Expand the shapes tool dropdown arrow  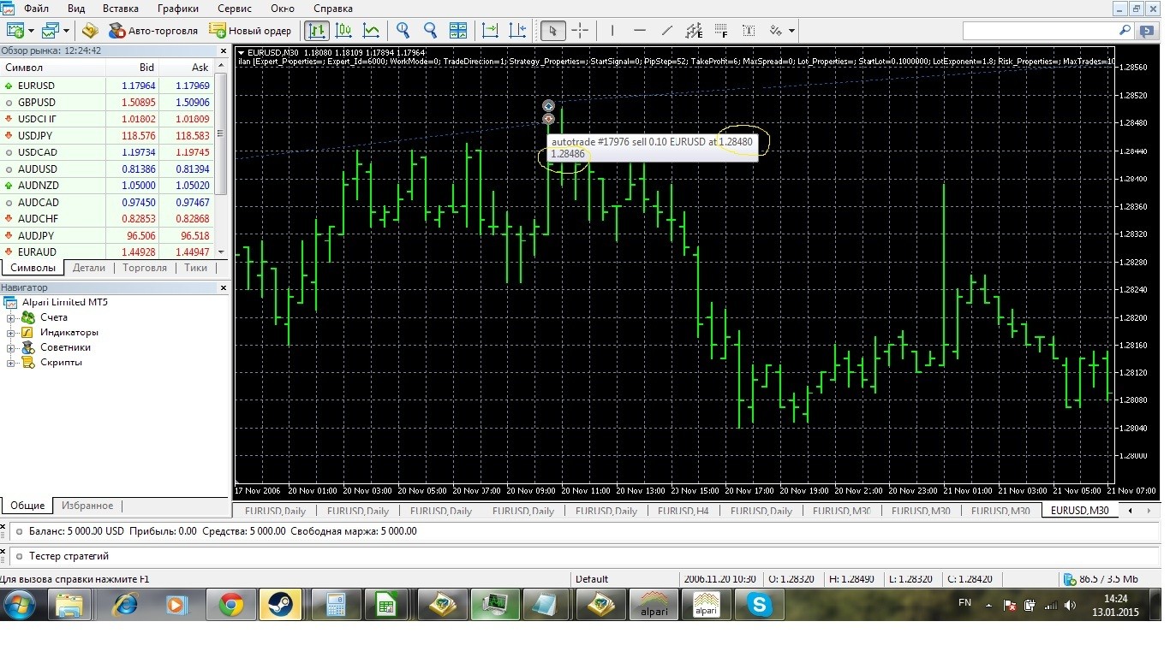click(791, 31)
